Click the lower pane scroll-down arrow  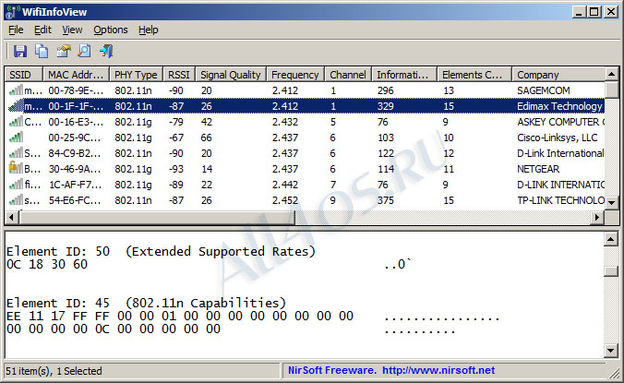611,351
